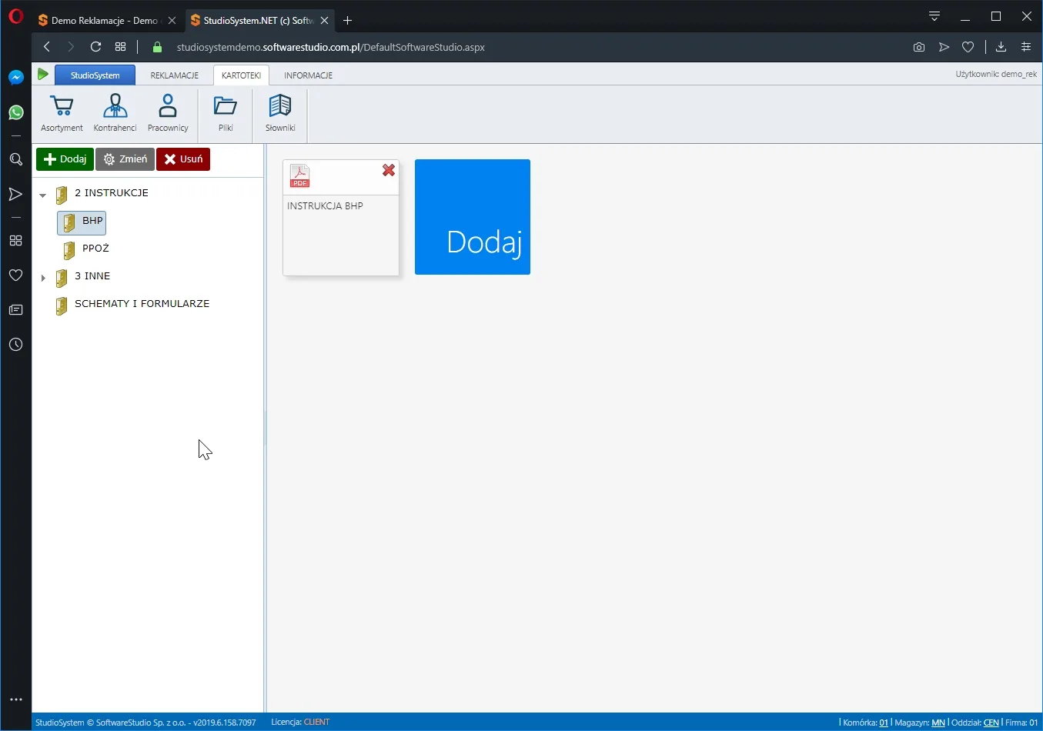Select the BHP folder in the tree
1043x731 pixels.
tap(82, 222)
